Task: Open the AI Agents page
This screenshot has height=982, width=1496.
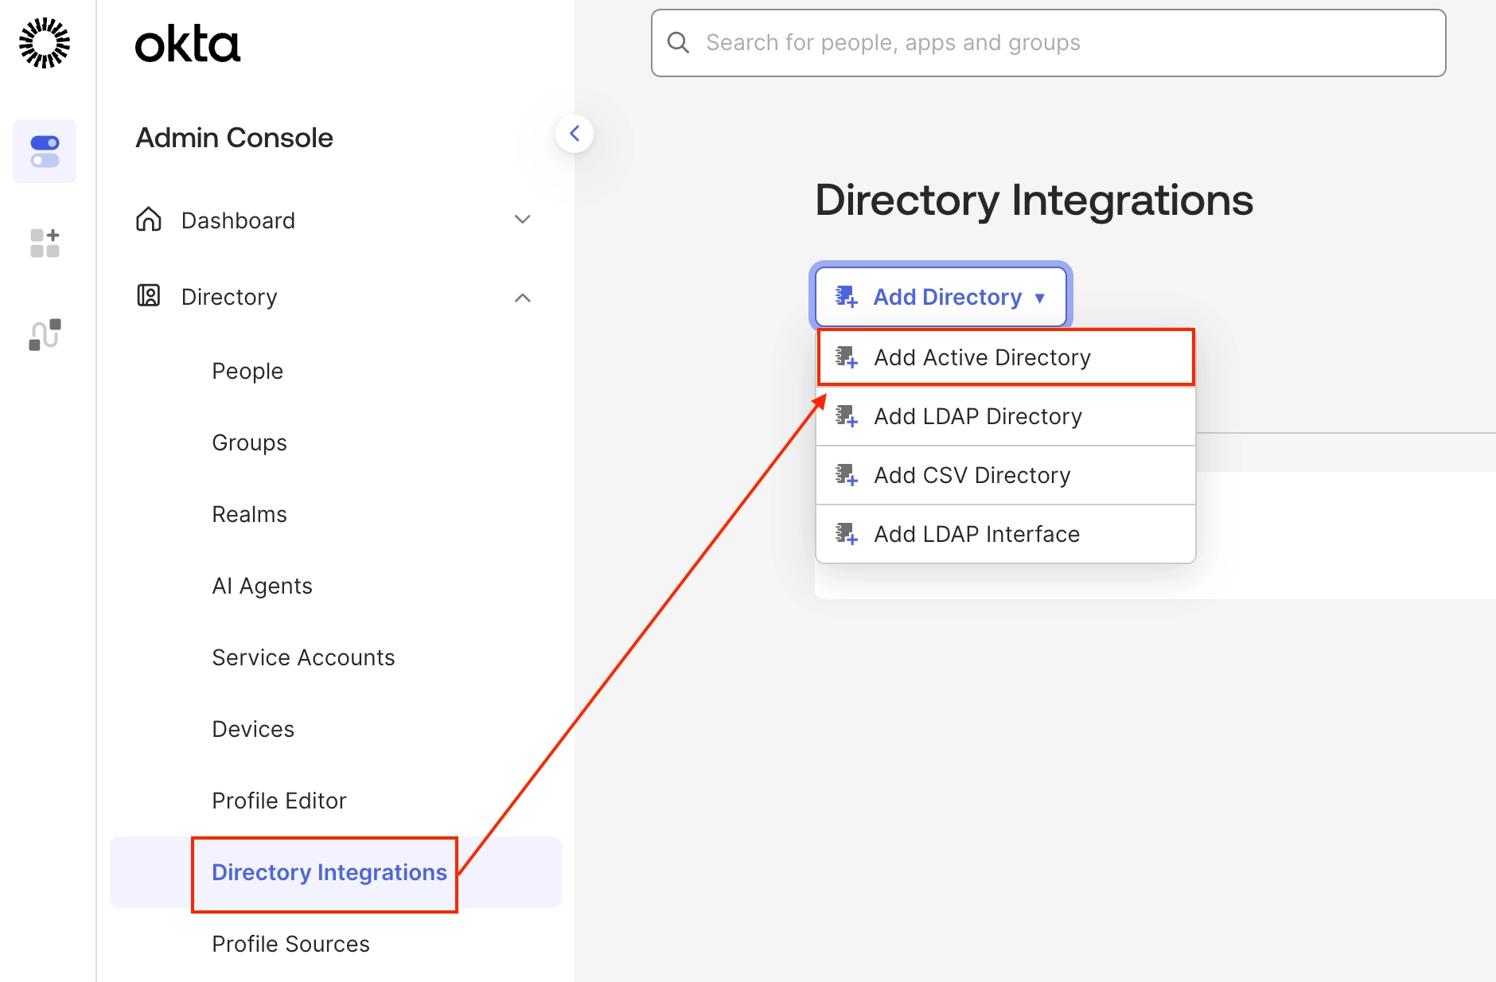Action: tap(262, 586)
